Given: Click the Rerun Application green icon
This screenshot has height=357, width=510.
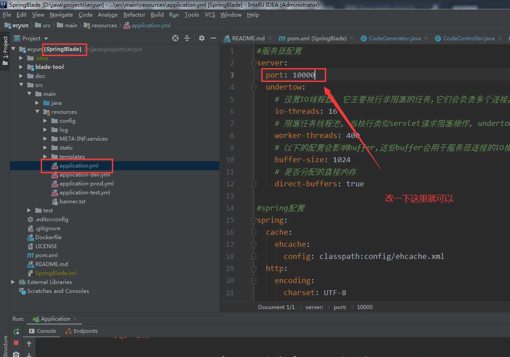Looking at the screenshot, I should coord(16,331).
